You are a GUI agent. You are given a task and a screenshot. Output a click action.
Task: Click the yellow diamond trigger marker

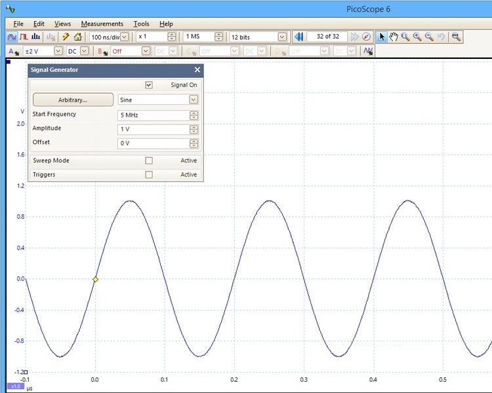point(95,279)
